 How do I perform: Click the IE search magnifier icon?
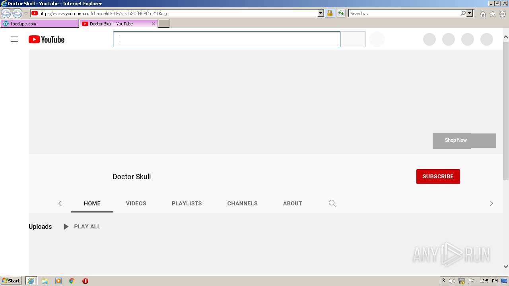pos(463,13)
